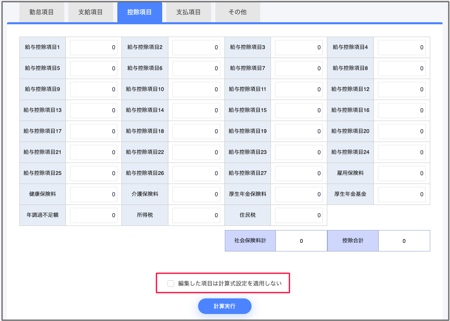Click the 給与控除項目27 value field
Image resolution: width=450 pixels, height=321 pixels.
[x=298, y=173]
